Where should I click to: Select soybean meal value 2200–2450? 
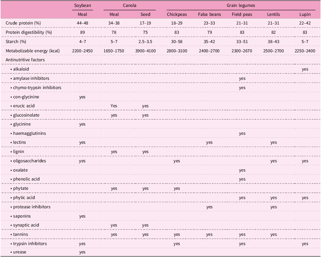click(82, 51)
